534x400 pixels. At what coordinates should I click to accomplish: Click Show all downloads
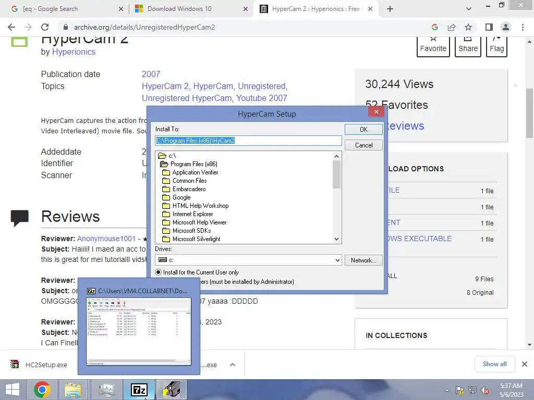[x=494, y=364]
